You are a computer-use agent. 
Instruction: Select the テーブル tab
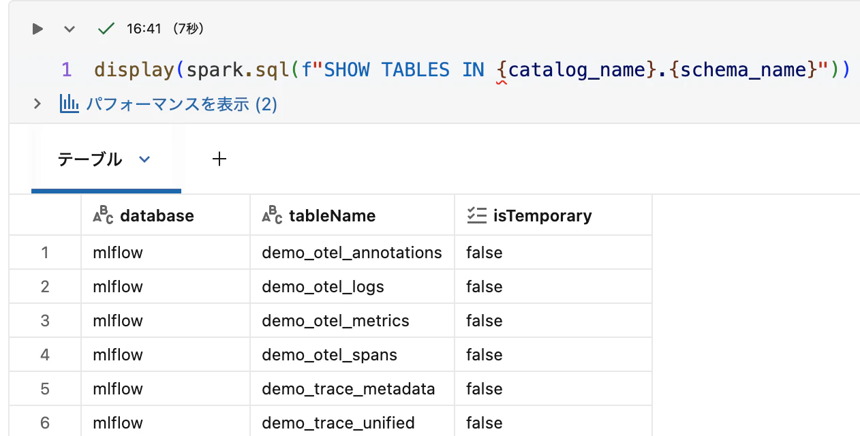coord(90,159)
